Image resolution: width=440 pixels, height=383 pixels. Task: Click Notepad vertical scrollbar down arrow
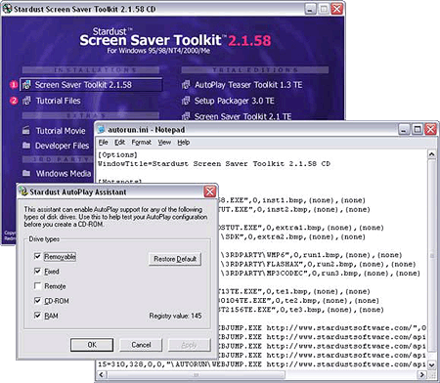432,364
